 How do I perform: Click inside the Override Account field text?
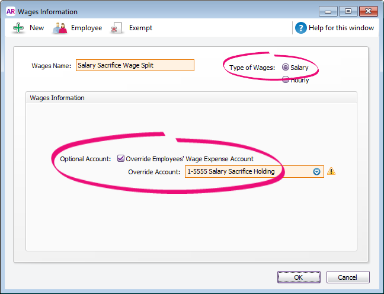pos(237,172)
